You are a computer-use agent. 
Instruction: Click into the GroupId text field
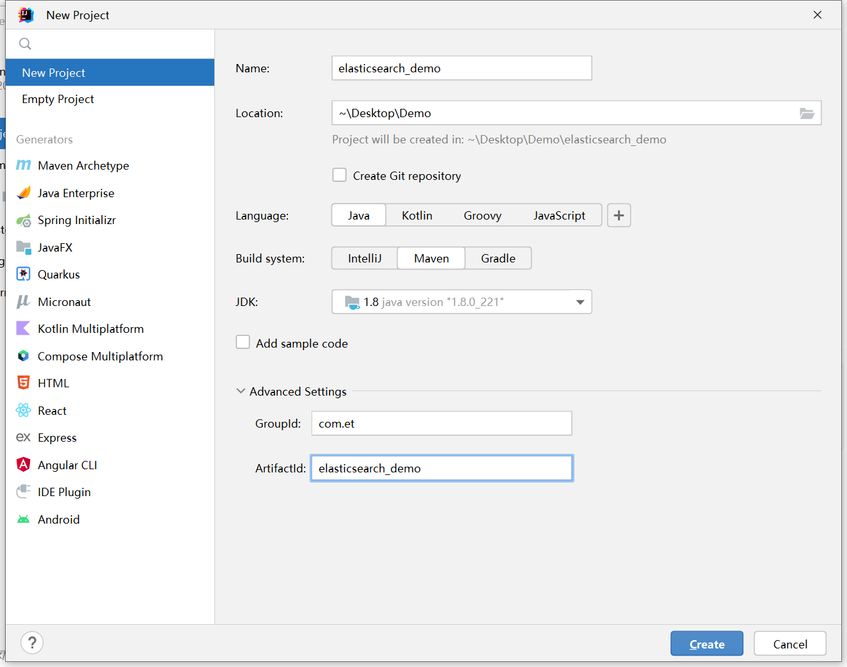pos(441,423)
